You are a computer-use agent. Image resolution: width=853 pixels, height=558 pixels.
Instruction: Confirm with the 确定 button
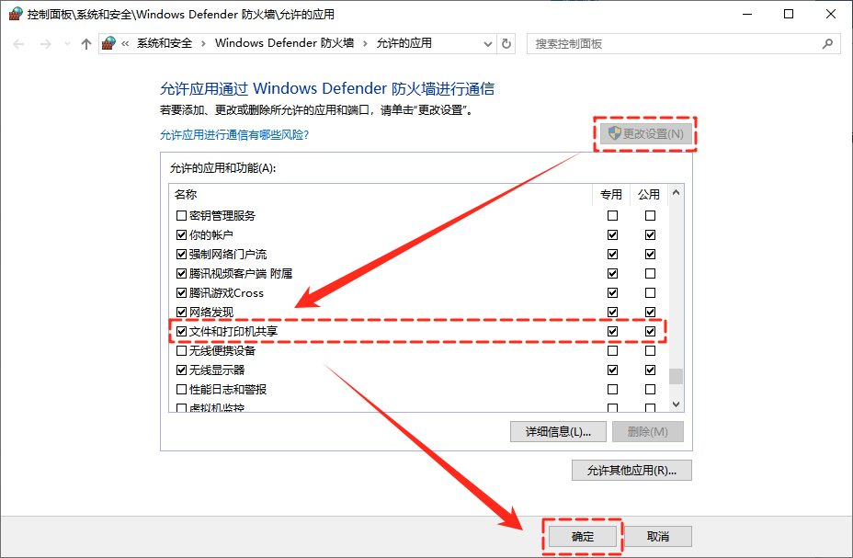point(583,536)
